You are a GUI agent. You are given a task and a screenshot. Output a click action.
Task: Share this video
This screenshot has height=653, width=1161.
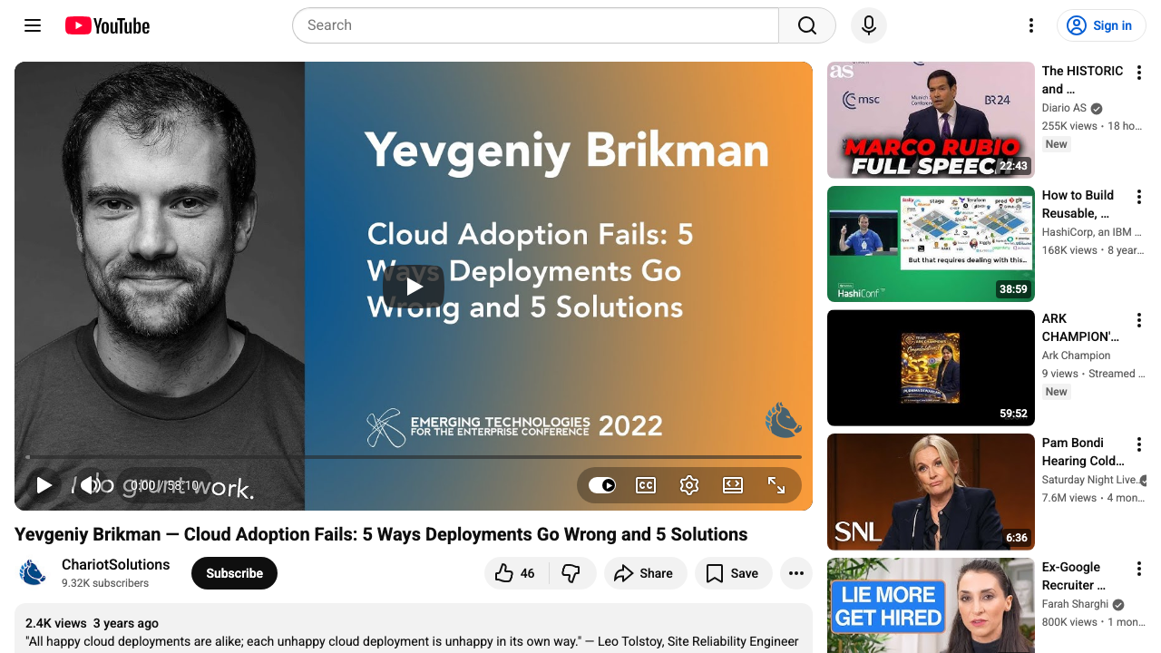tap(644, 573)
